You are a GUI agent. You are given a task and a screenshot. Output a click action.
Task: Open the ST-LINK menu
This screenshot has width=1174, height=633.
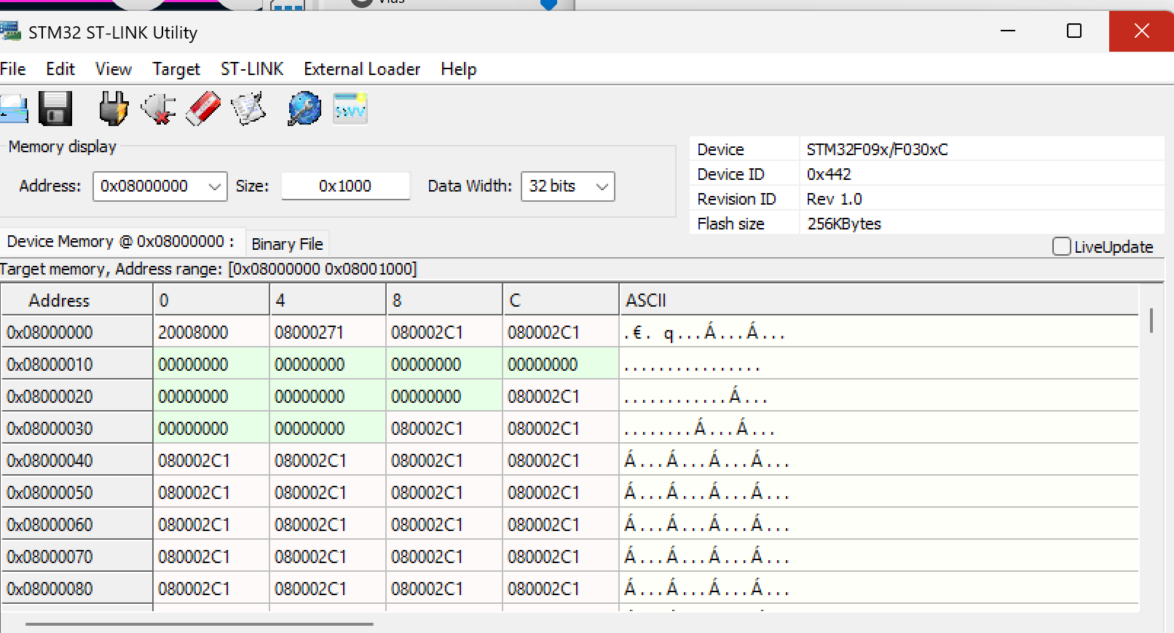click(251, 69)
